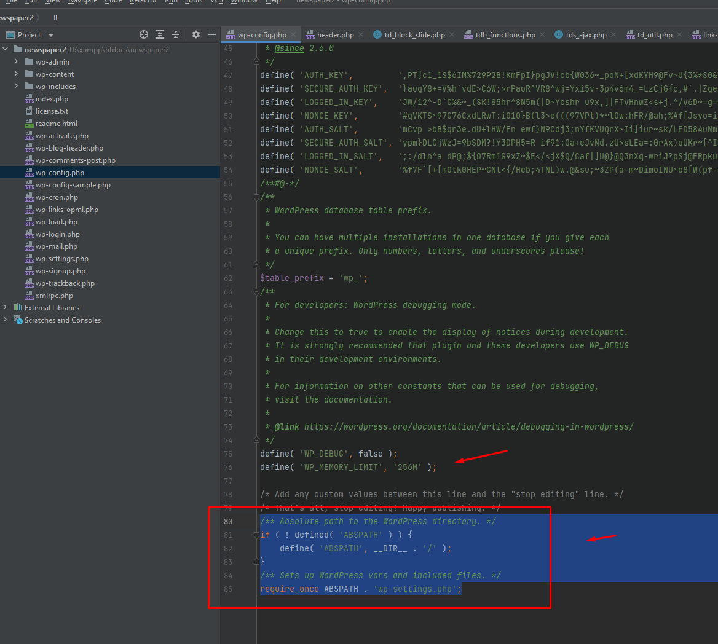
Task: Click fold marker at line 61
Action: [256, 264]
